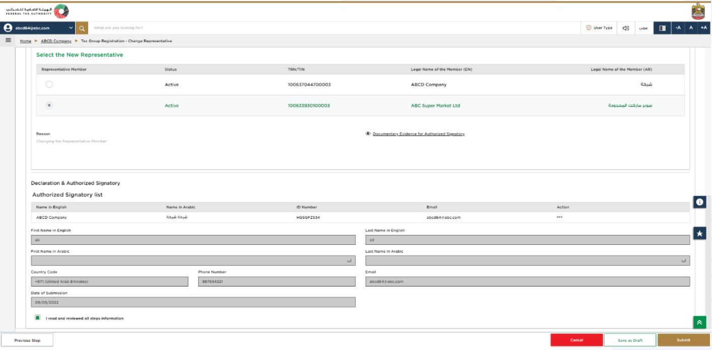This screenshot has height=350, width=712.
Task: Decrease font size with -A
Action: click(678, 28)
